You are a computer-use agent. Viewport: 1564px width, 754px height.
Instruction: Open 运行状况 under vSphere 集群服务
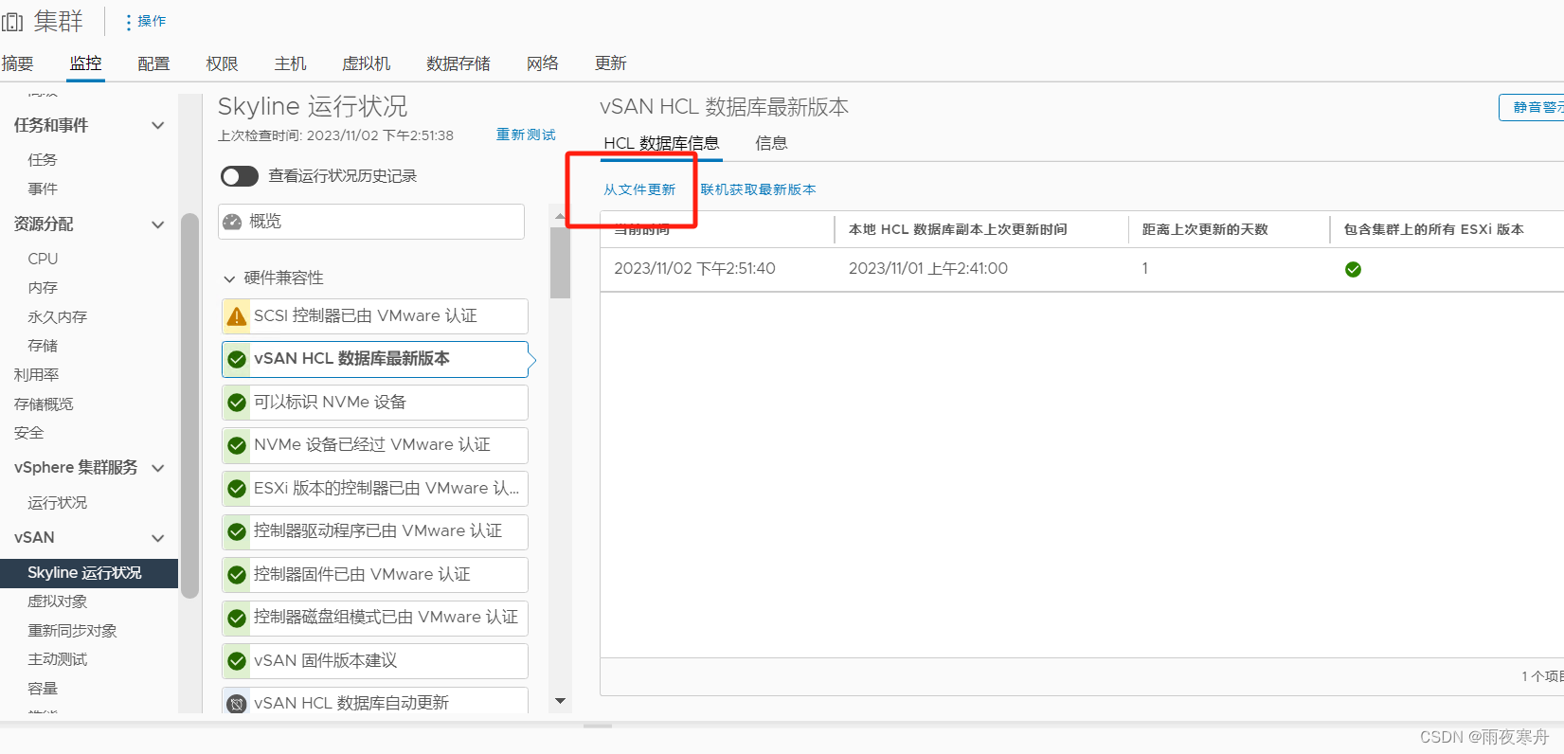click(57, 503)
